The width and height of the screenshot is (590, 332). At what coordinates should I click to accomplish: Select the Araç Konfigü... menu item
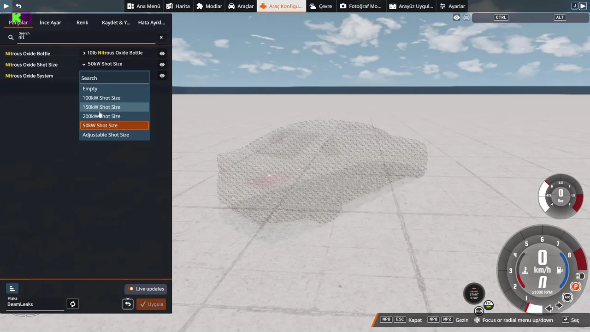[x=281, y=6]
